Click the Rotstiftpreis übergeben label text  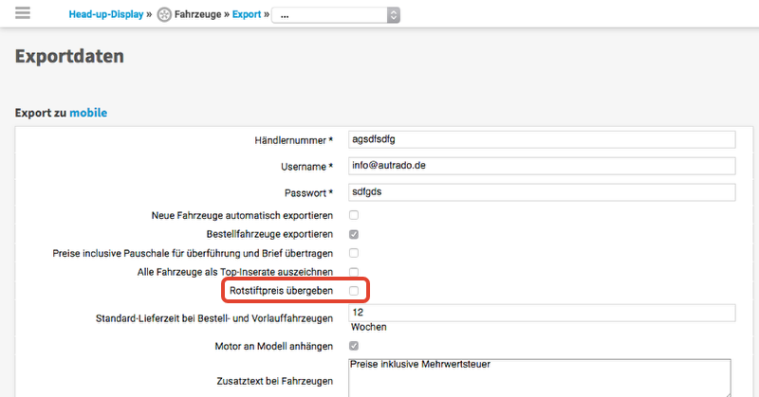pos(281,291)
